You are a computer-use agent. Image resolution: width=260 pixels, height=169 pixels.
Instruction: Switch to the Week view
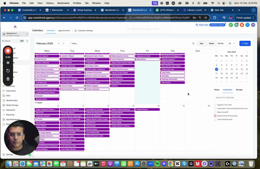[212, 43]
